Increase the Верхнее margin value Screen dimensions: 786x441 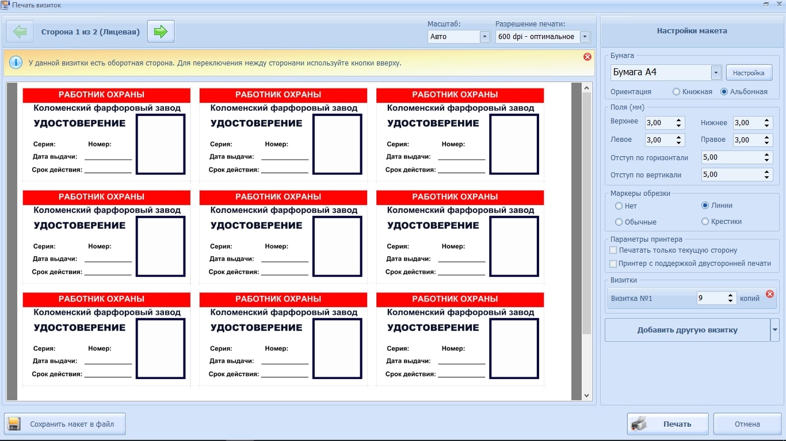click(x=679, y=120)
